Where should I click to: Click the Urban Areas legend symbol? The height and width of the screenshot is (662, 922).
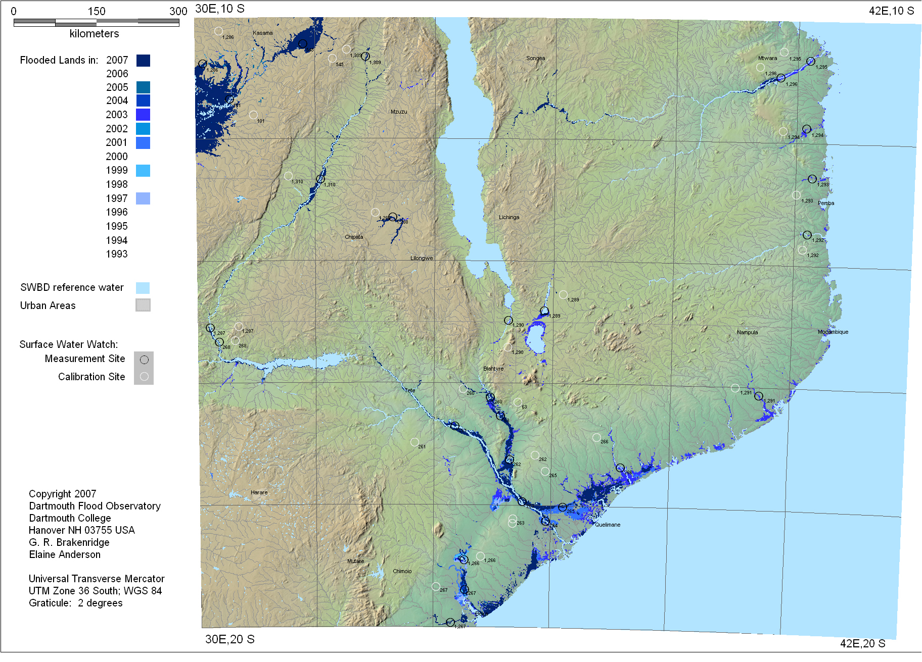pos(143,305)
